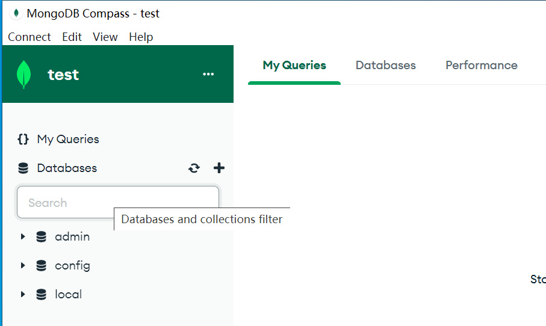Select the config database name
Viewport: 546px width, 326px height.
72,266
